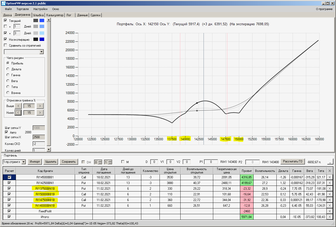Click the P1 value input field
This screenshot has height=227, width=336.
point(211,162)
